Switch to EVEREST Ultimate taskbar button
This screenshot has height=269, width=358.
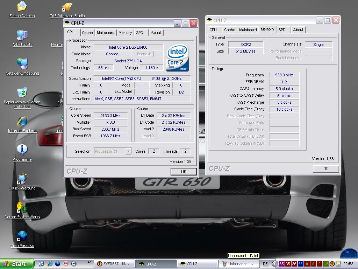click(114, 264)
